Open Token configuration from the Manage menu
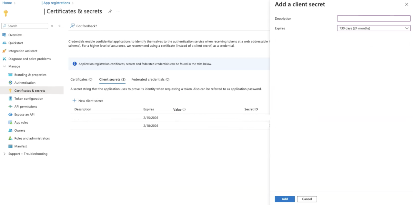Viewport: 413px width, 205px height. pos(28,98)
